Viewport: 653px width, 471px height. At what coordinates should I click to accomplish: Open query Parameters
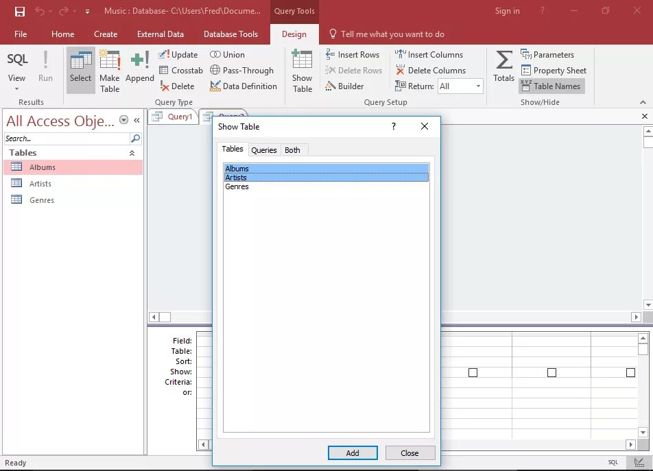point(547,55)
